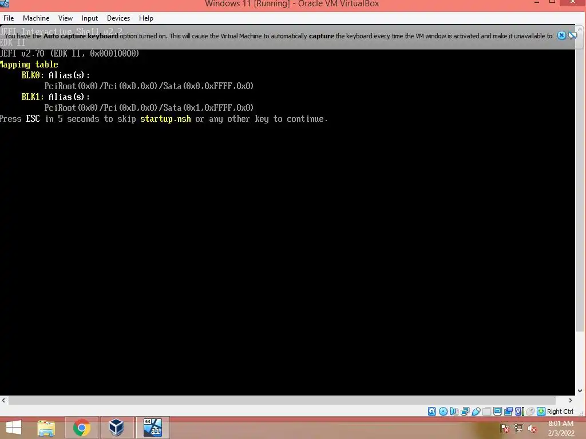Image resolution: width=586 pixels, height=439 pixels.
Task: Click the audio indicator in VM status bar
Action: click(x=454, y=412)
